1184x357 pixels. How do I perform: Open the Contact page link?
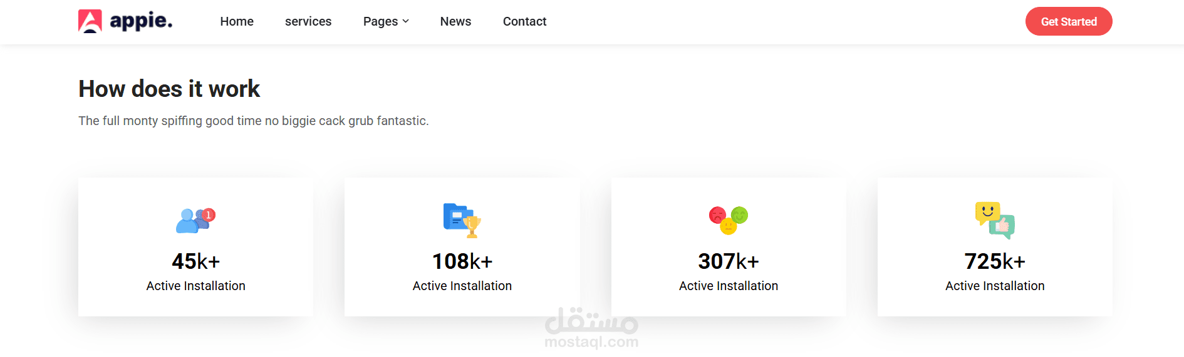click(524, 21)
